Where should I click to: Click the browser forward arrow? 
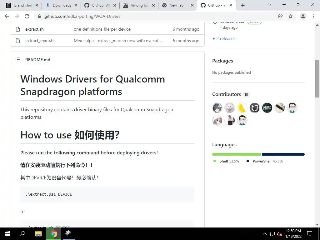pyautogui.click(x=17, y=16)
